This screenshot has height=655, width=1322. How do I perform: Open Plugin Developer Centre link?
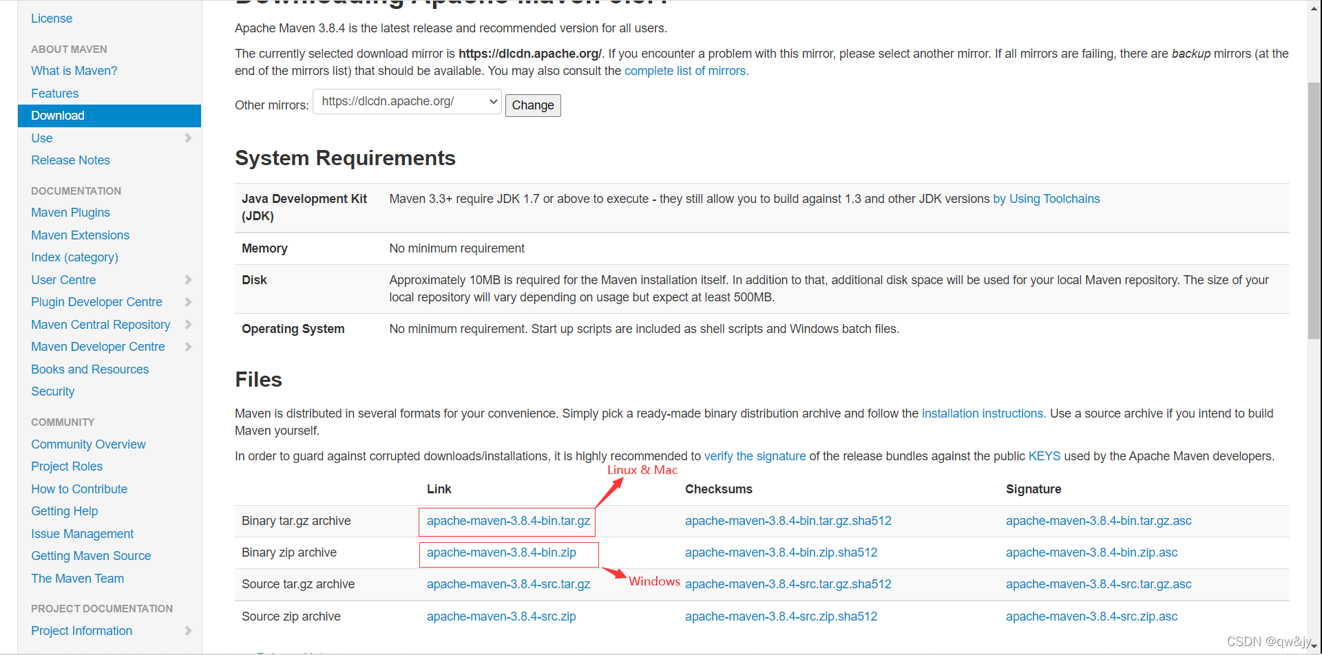click(x=96, y=302)
